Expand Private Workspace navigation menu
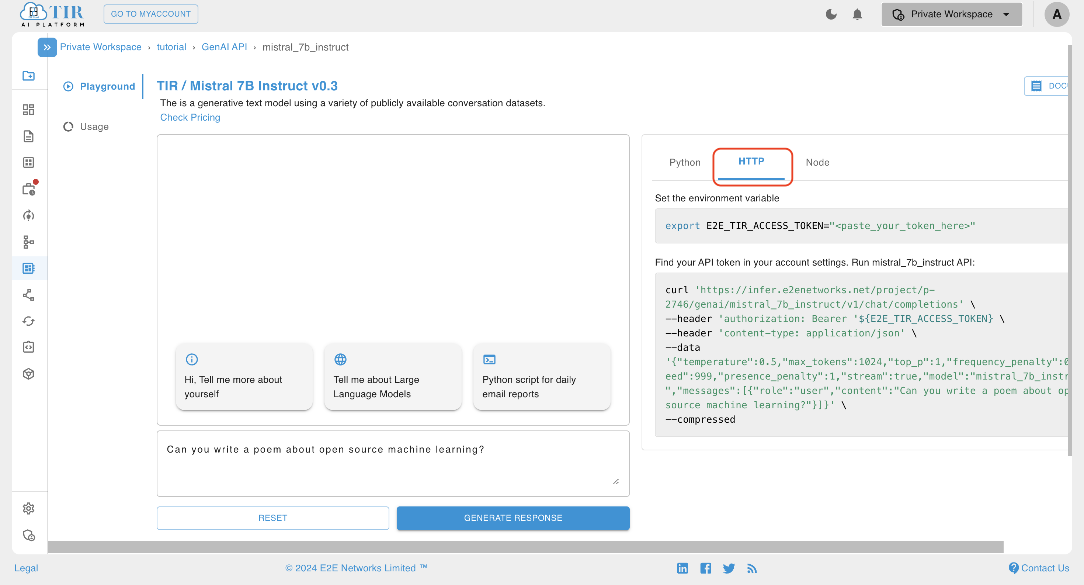This screenshot has height=585, width=1084. (x=47, y=48)
